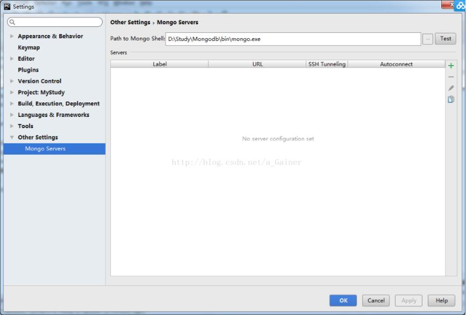The image size is (466, 315).
Task: Select Project: MyStudy category label
Action: 41,93
